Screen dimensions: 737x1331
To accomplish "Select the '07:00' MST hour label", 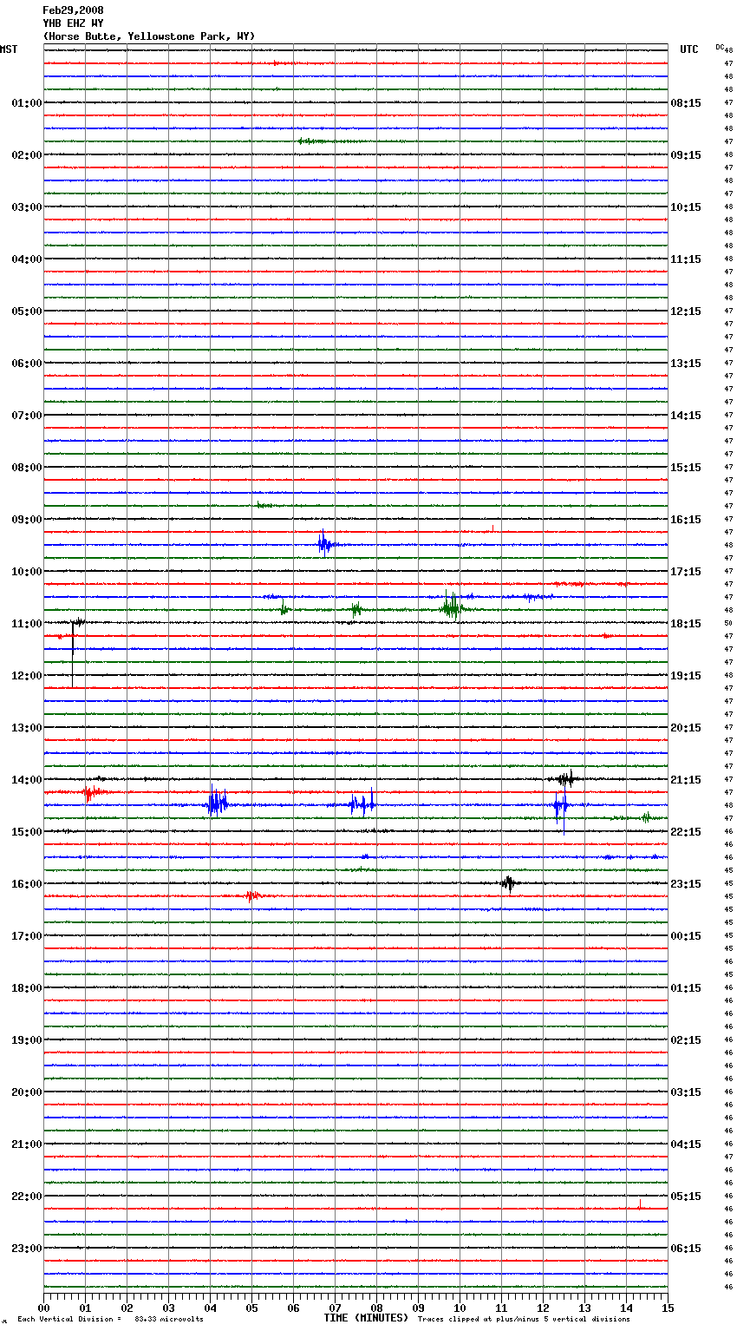I will (27, 416).
